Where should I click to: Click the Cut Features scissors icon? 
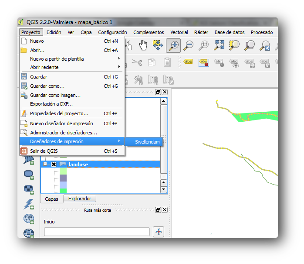pos(137,62)
